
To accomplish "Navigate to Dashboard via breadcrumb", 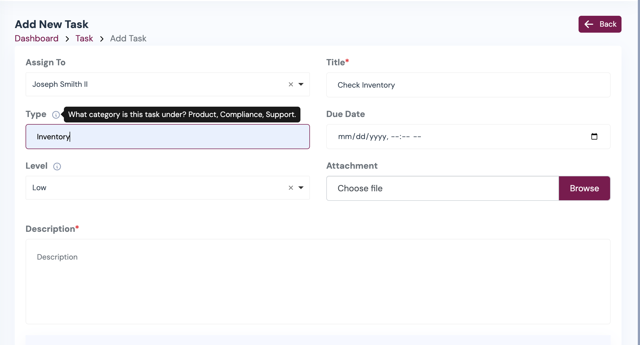I will tap(36, 38).
